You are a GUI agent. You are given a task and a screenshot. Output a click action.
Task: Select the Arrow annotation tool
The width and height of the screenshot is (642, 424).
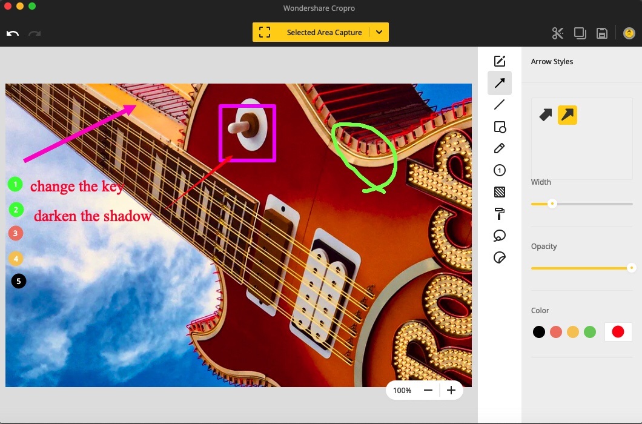tap(499, 82)
